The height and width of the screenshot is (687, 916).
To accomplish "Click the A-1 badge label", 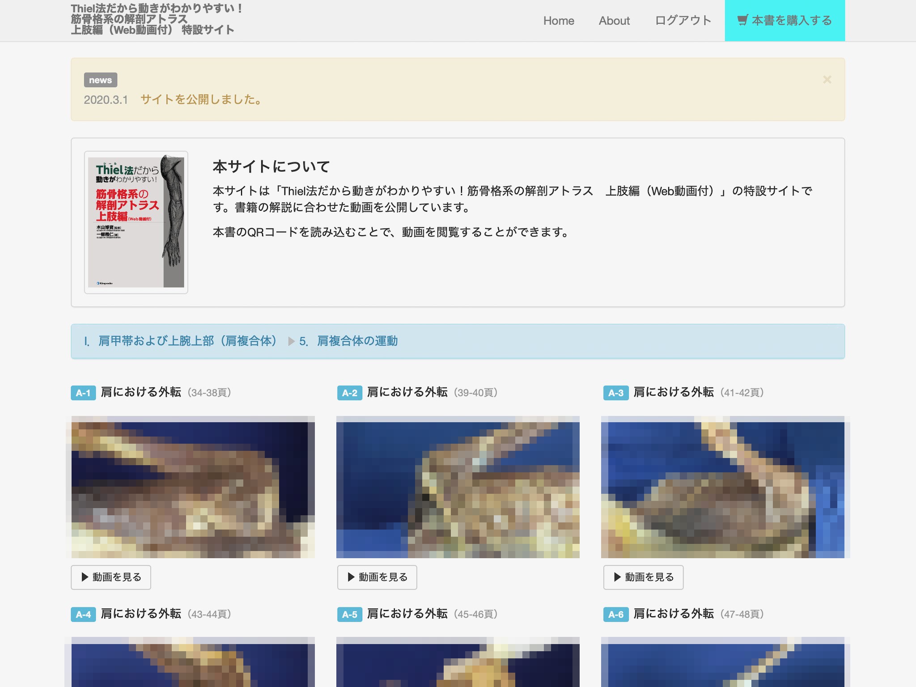I will point(83,393).
